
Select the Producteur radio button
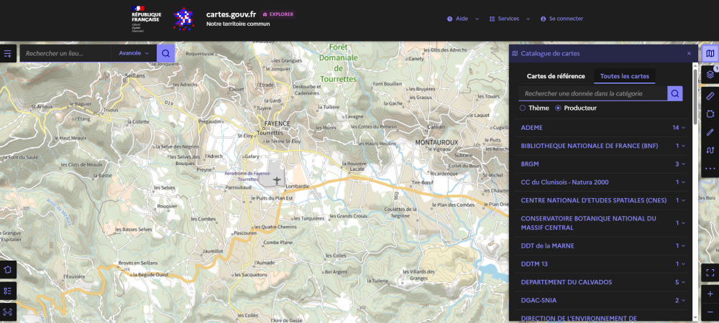tap(558, 108)
